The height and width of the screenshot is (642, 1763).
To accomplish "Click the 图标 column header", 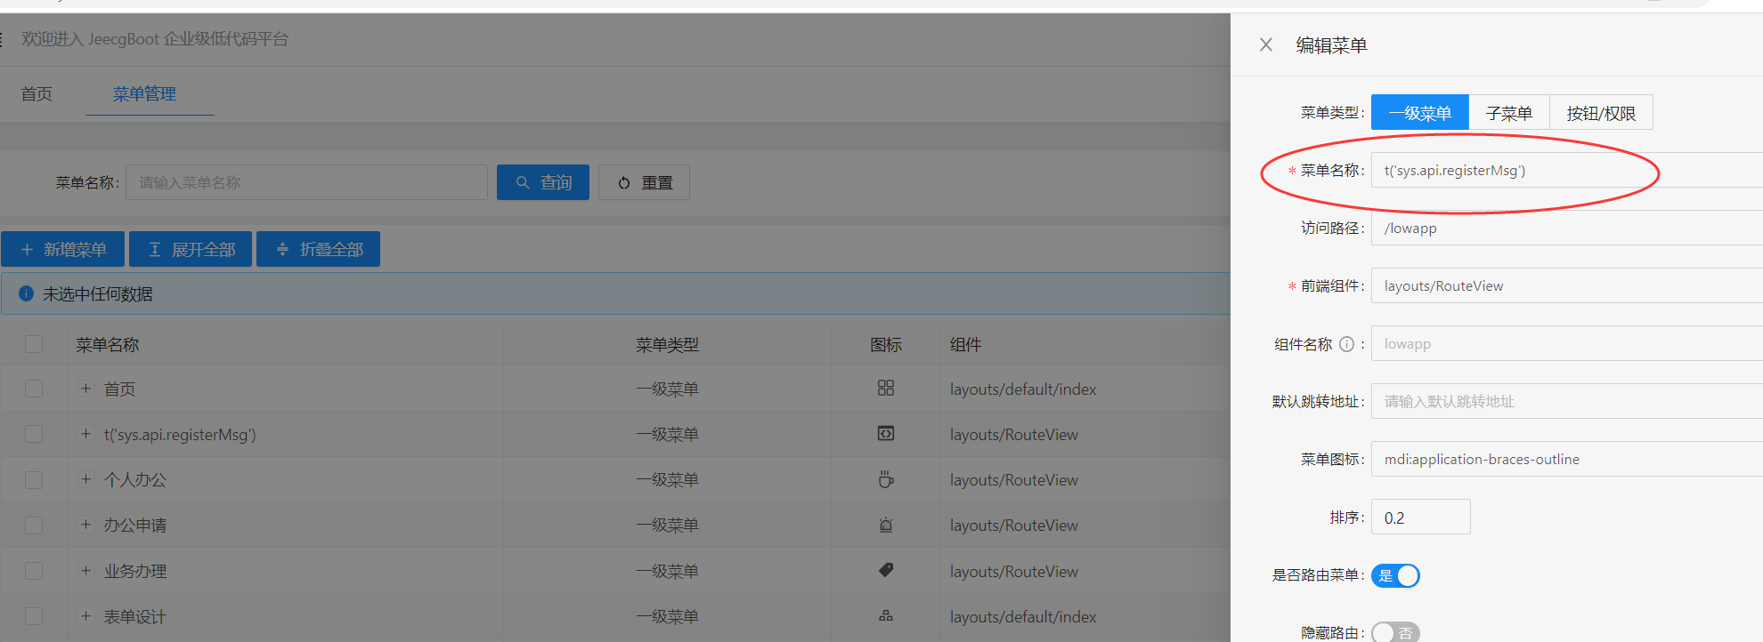I will (x=886, y=344).
